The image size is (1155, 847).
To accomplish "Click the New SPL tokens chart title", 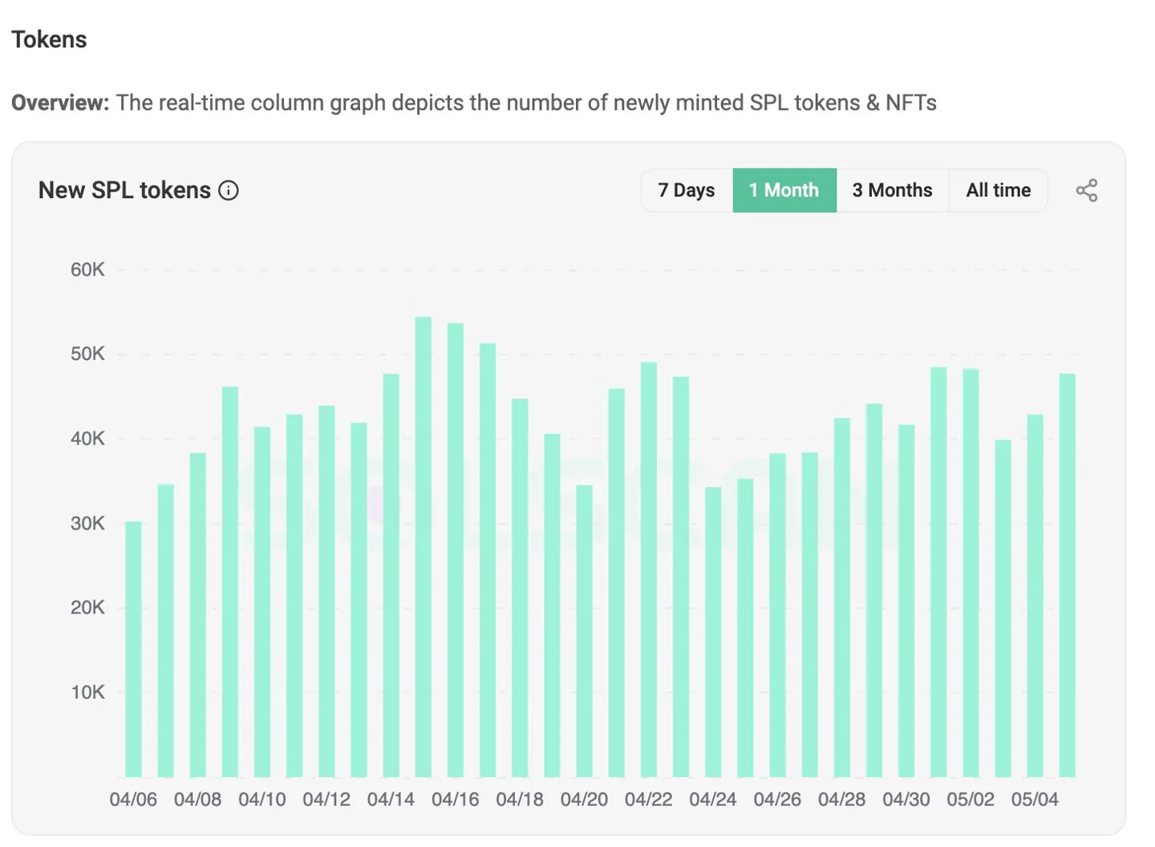I will click(124, 190).
